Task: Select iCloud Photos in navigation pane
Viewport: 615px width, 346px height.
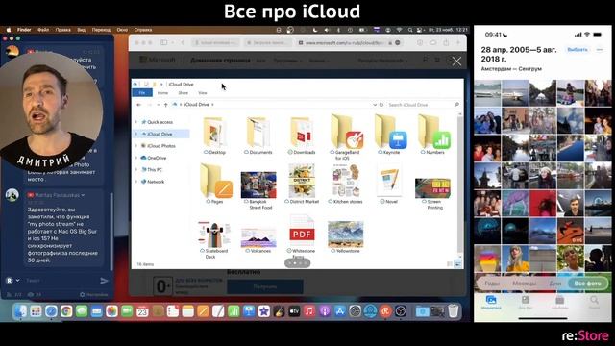Action: 161,146
